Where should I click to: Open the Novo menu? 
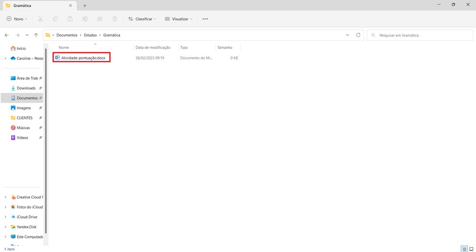click(x=17, y=19)
